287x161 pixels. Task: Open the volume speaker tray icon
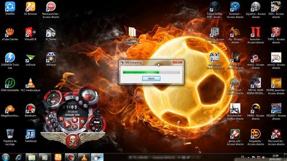tap(263, 157)
